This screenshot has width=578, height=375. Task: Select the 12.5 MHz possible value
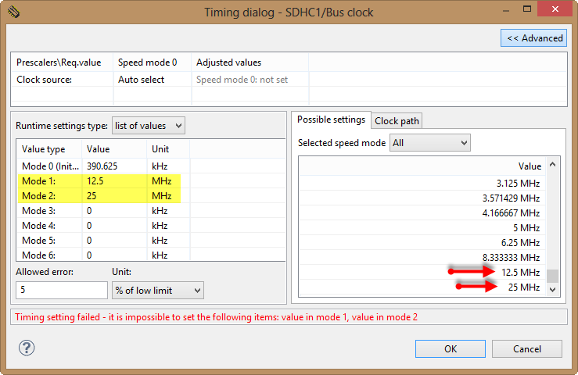520,272
